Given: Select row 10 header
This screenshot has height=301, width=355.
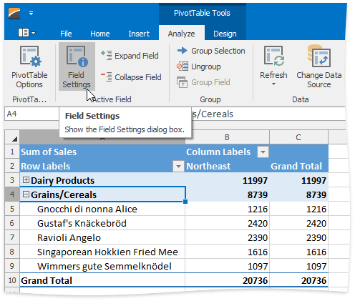Looking at the screenshot, I should (12, 280).
